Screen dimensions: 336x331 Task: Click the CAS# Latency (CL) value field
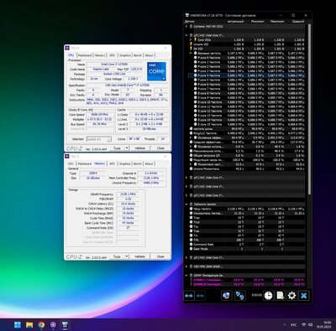(x=128, y=204)
